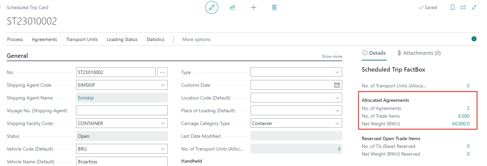The width and height of the screenshot is (487, 166).
Task: Open the Agreements menu
Action: point(44,39)
